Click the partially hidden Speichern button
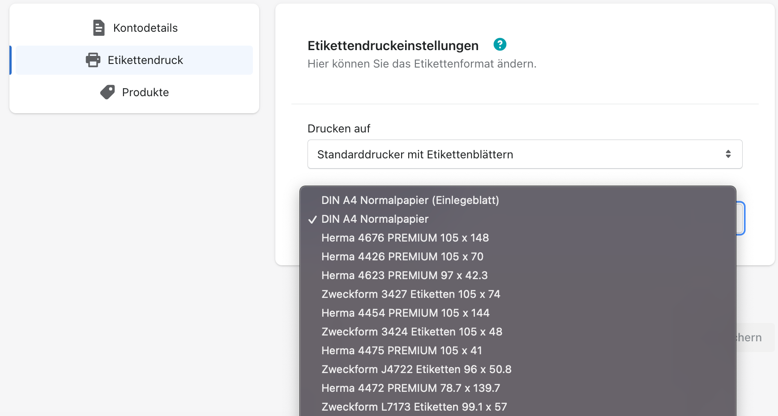The height and width of the screenshot is (416, 778). (x=755, y=337)
